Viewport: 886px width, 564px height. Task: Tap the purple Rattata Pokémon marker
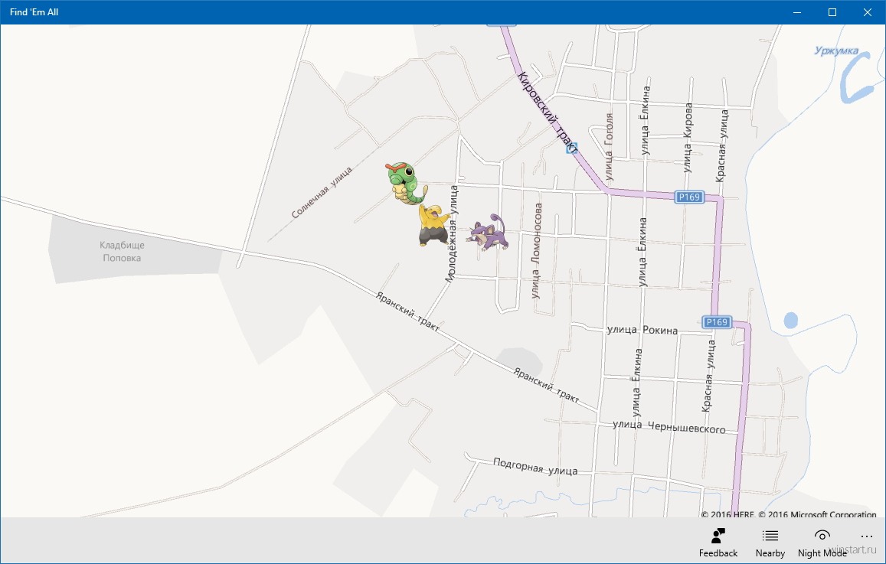pos(490,233)
